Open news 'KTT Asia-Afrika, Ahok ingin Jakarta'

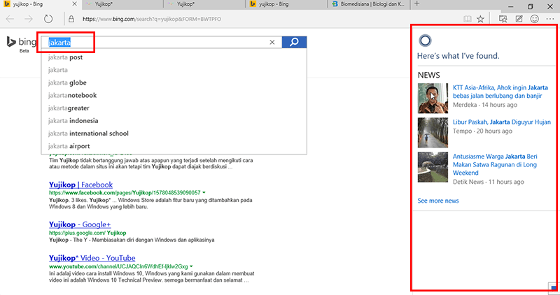[500, 92]
